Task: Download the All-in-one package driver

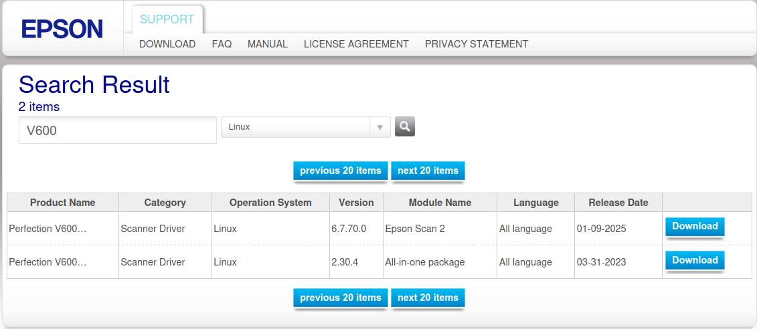Action: coord(695,261)
